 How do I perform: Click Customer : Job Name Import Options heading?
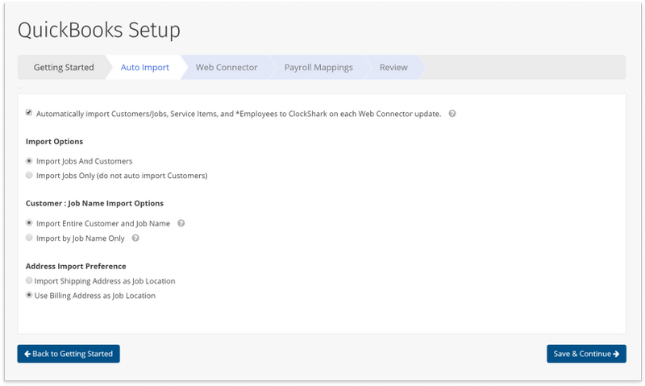point(94,204)
